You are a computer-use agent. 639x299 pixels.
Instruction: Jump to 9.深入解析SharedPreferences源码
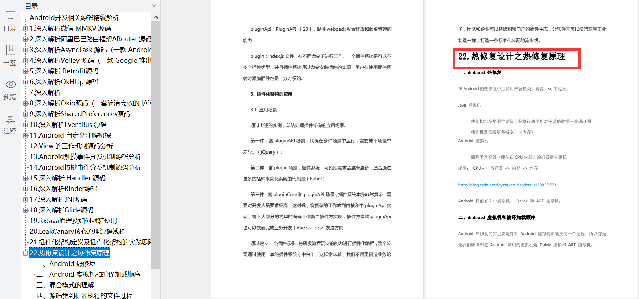[x=80, y=114]
